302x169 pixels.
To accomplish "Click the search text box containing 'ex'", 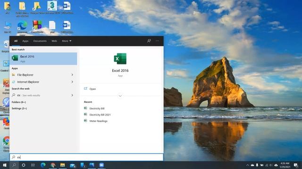I will point(86,157).
